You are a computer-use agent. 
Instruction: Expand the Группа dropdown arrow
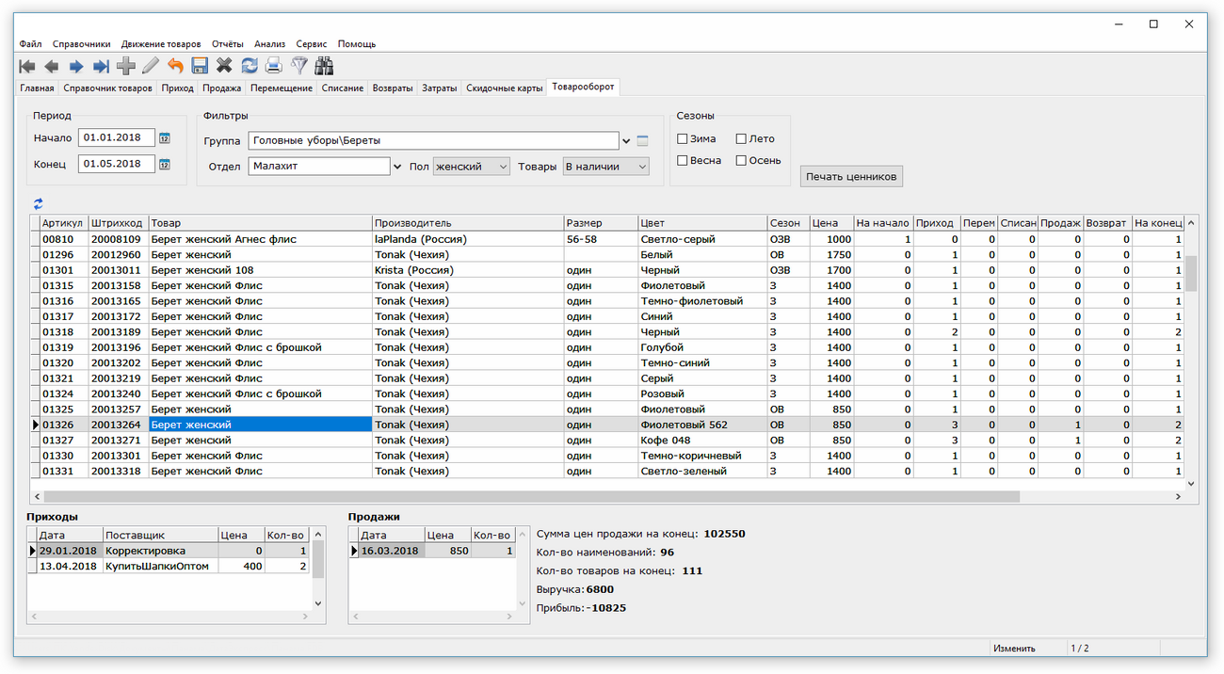coord(627,141)
